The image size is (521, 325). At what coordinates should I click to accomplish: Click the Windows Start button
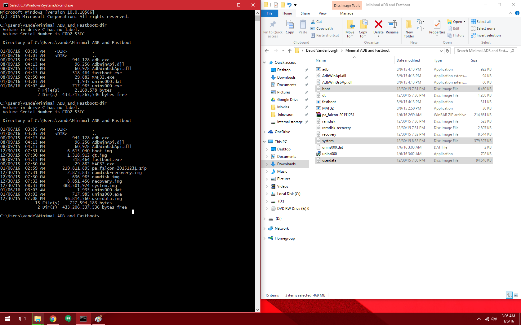7,319
